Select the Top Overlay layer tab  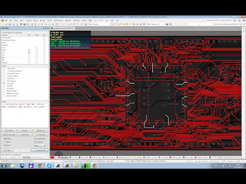point(137,157)
